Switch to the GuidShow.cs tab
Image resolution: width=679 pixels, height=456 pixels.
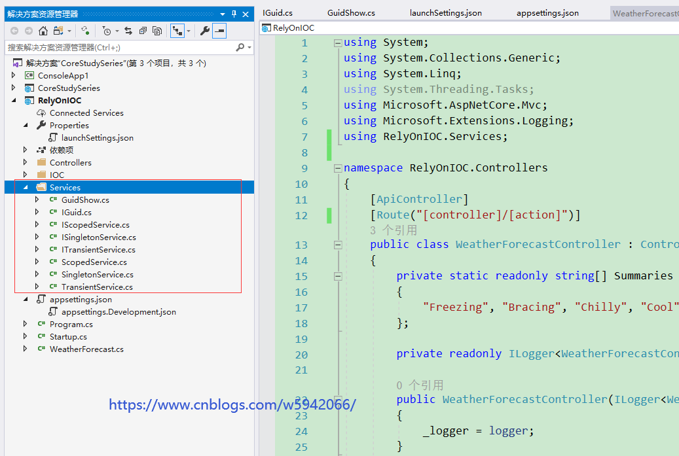click(x=351, y=13)
